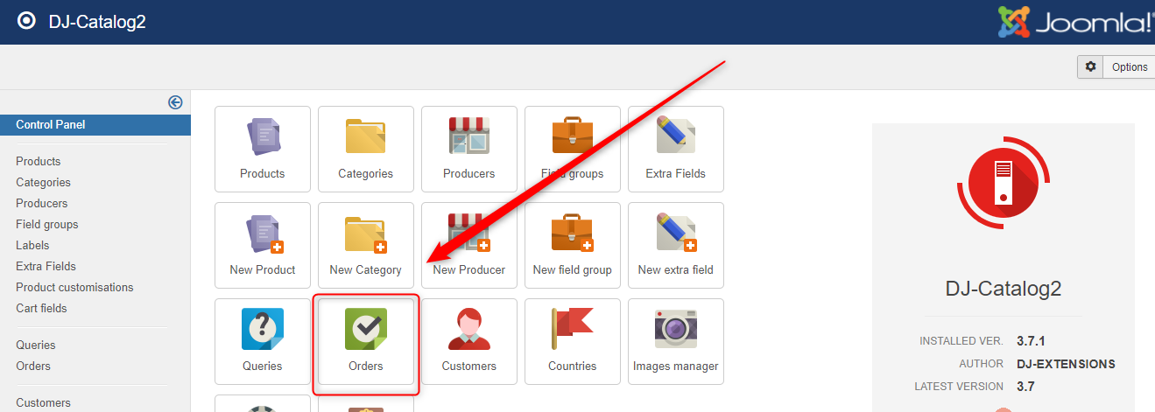Open Customers in the sidebar
The height and width of the screenshot is (412, 1155).
tap(44, 402)
